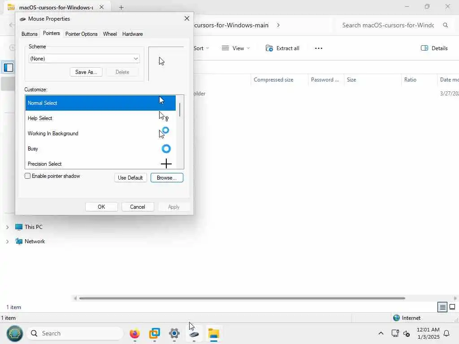
Task: Click the Size column header
Action: [372, 80]
